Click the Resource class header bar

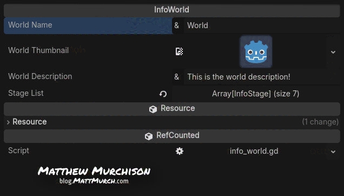(172, 109)
